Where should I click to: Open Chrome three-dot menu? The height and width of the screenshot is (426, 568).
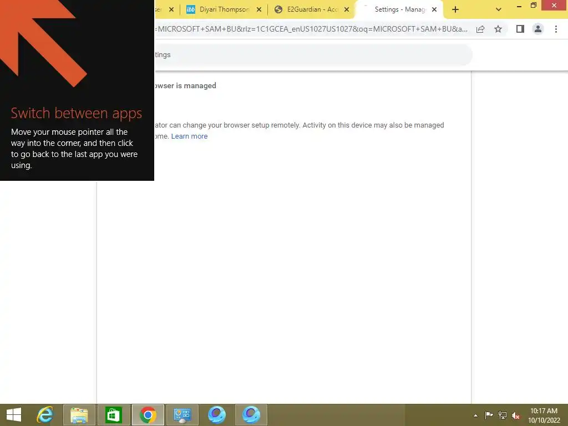[556, 29]
